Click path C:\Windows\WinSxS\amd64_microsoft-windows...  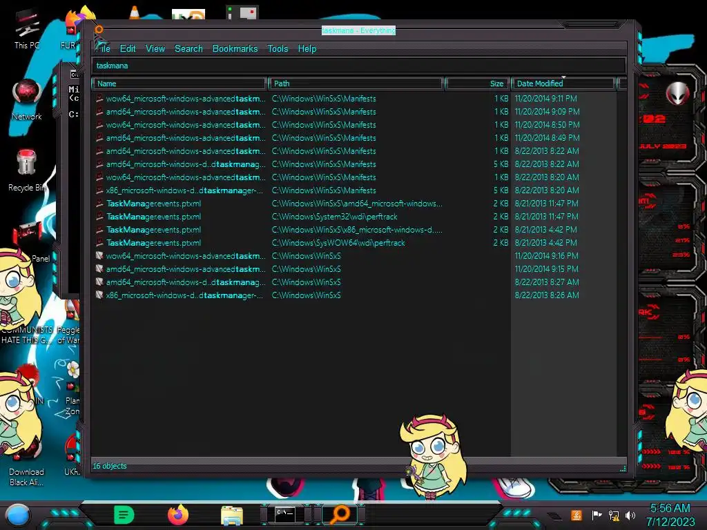pyautogui.click(x=357, y=204)
